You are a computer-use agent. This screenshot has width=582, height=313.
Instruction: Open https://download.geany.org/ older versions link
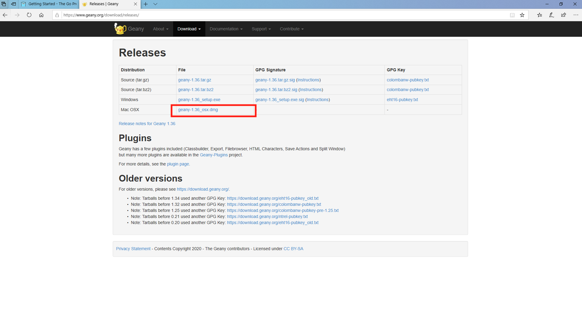203,189
